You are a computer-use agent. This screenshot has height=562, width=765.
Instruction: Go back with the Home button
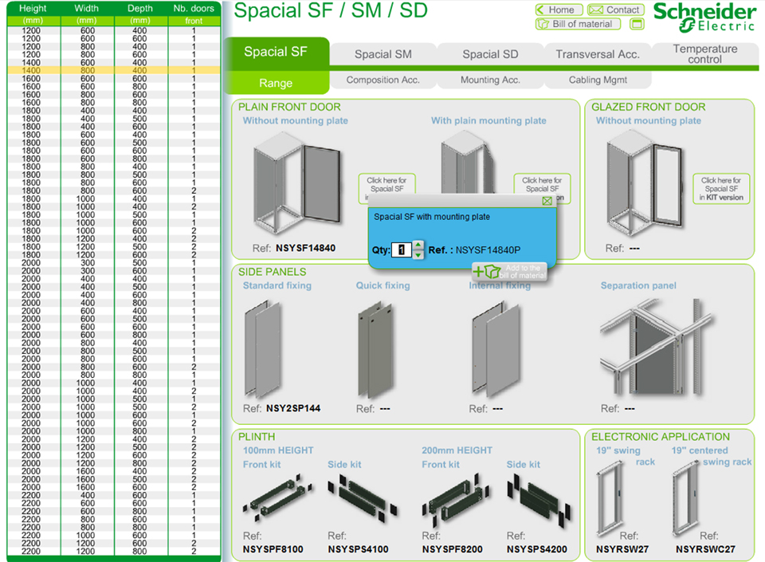pos(559,10)
